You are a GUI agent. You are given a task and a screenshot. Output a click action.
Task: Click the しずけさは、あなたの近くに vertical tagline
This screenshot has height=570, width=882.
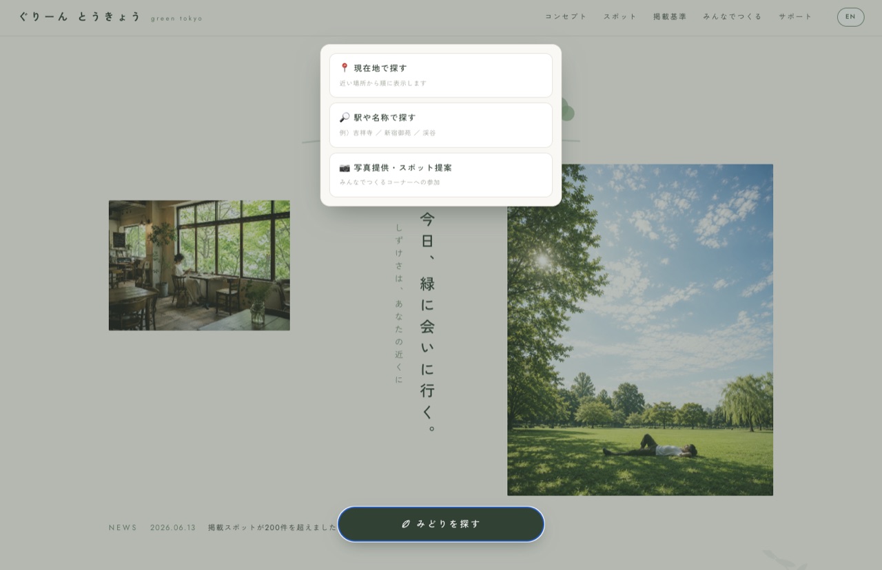click(x=399, y=303)
